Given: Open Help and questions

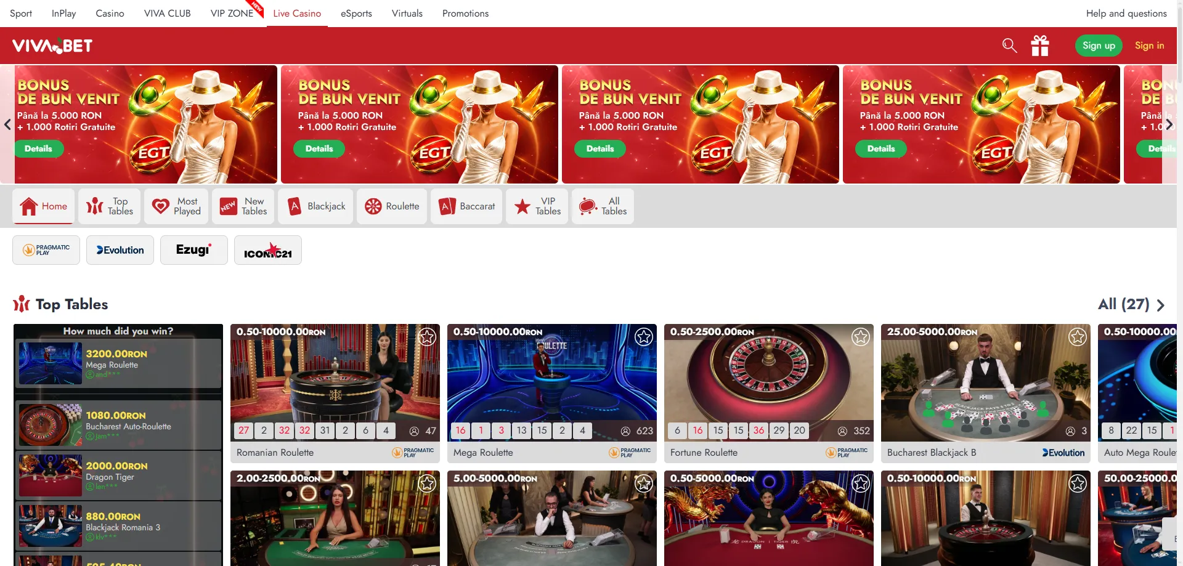Looking at the screenshot, I should (1126, 13).
